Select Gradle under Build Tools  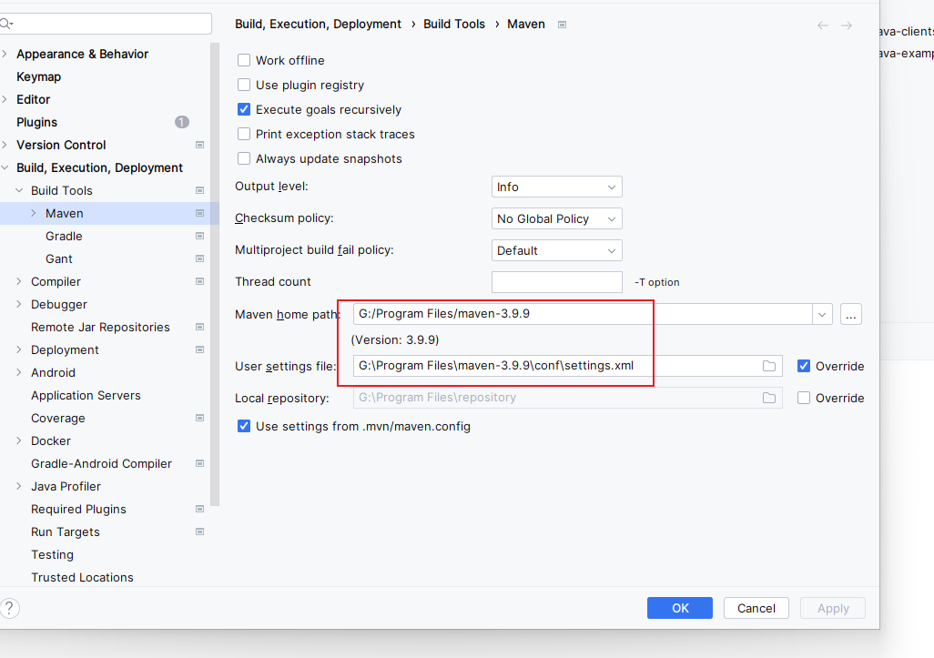[64, 236]
